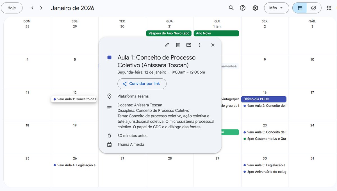Image resolution: width=337 pixels, height=191 pixels.
Task: Open the event's three-dot options menu
Action: point(199,45)
